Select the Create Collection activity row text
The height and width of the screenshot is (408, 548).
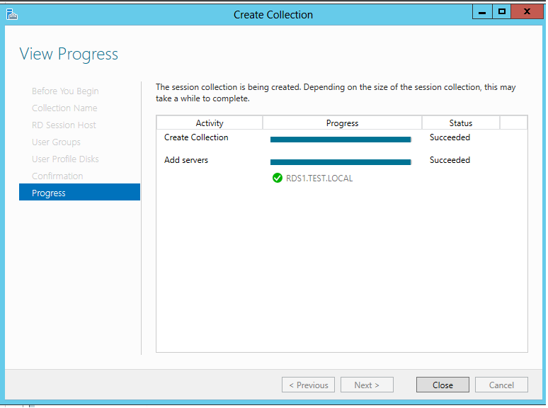pyautogui.click(x=196, y=137)
